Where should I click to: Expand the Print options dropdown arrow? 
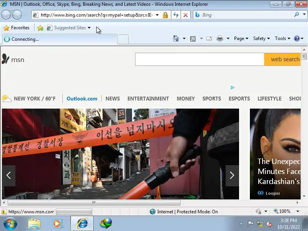point(228,38)
